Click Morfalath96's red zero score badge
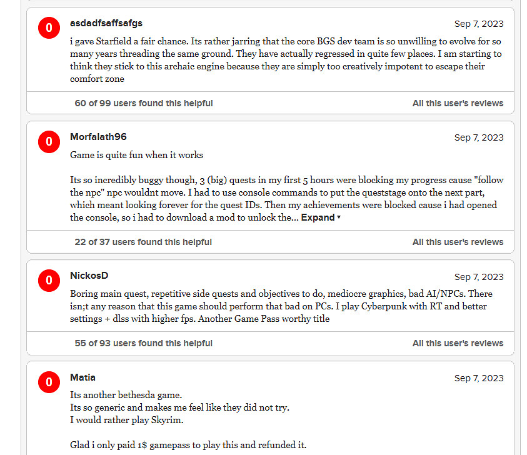Screen dimensions: 527x455 (49, 142)
